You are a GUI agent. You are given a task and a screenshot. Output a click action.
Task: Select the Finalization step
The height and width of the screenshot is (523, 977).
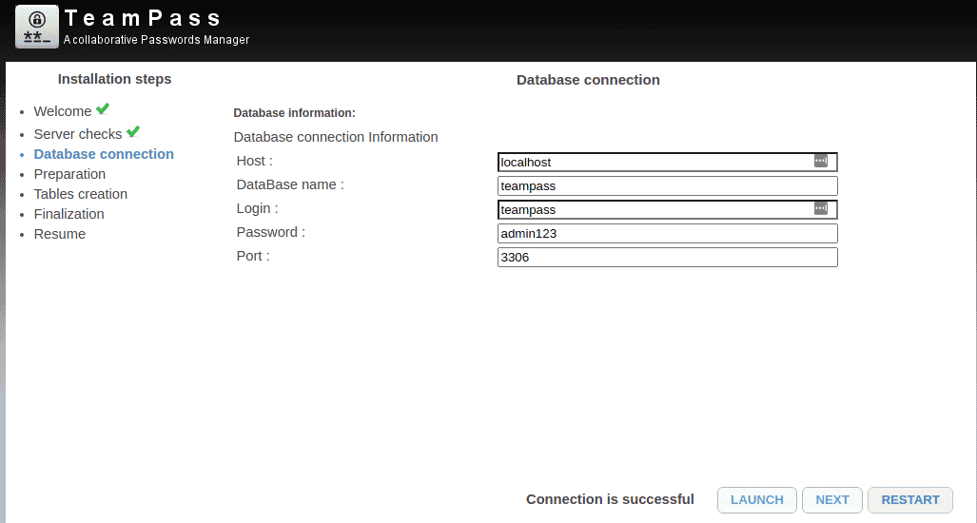69,214
